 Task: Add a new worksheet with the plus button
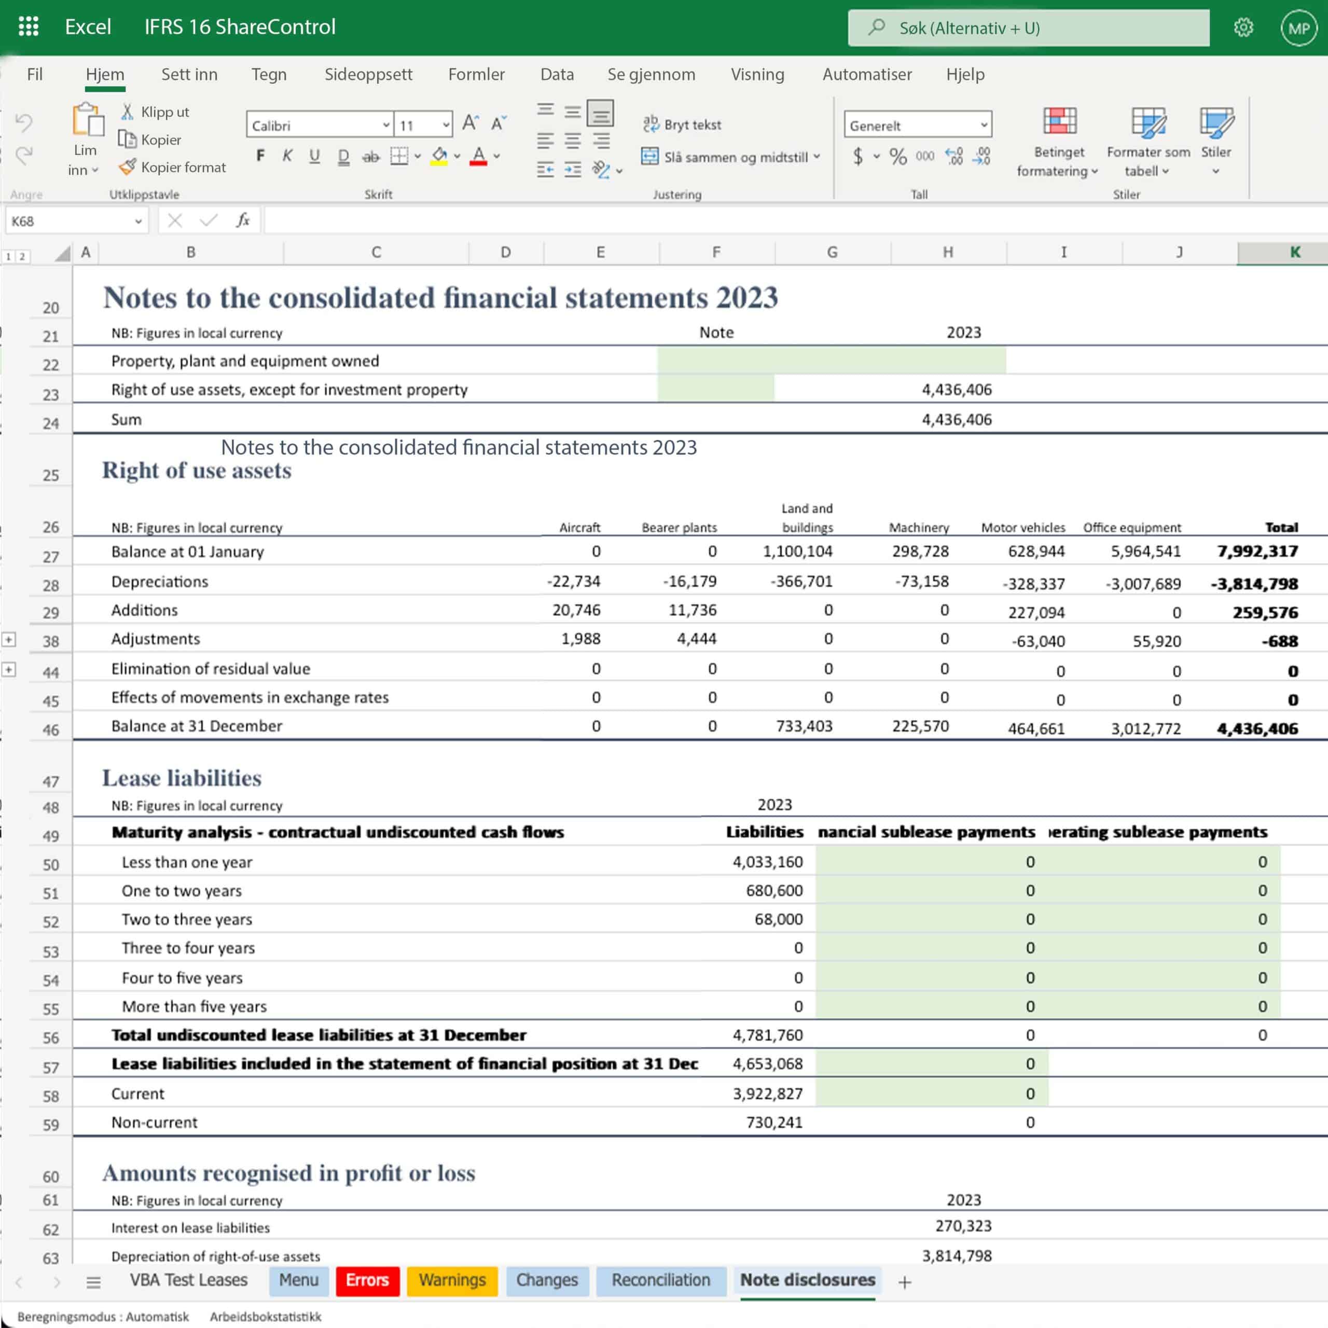(905, 1281)
